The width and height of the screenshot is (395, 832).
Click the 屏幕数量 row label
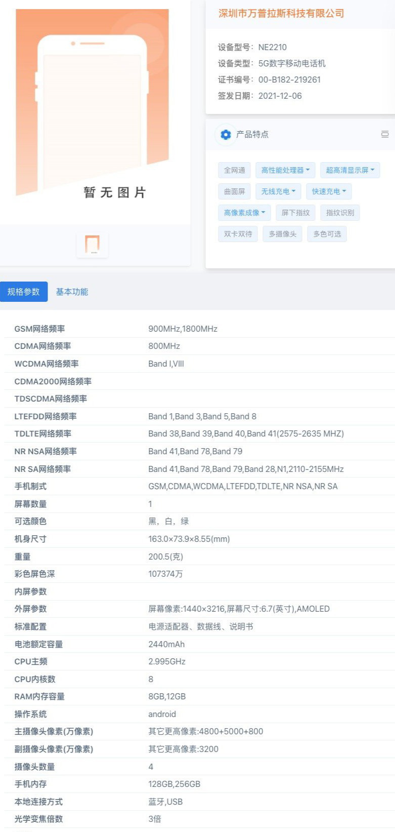(30, 504)
